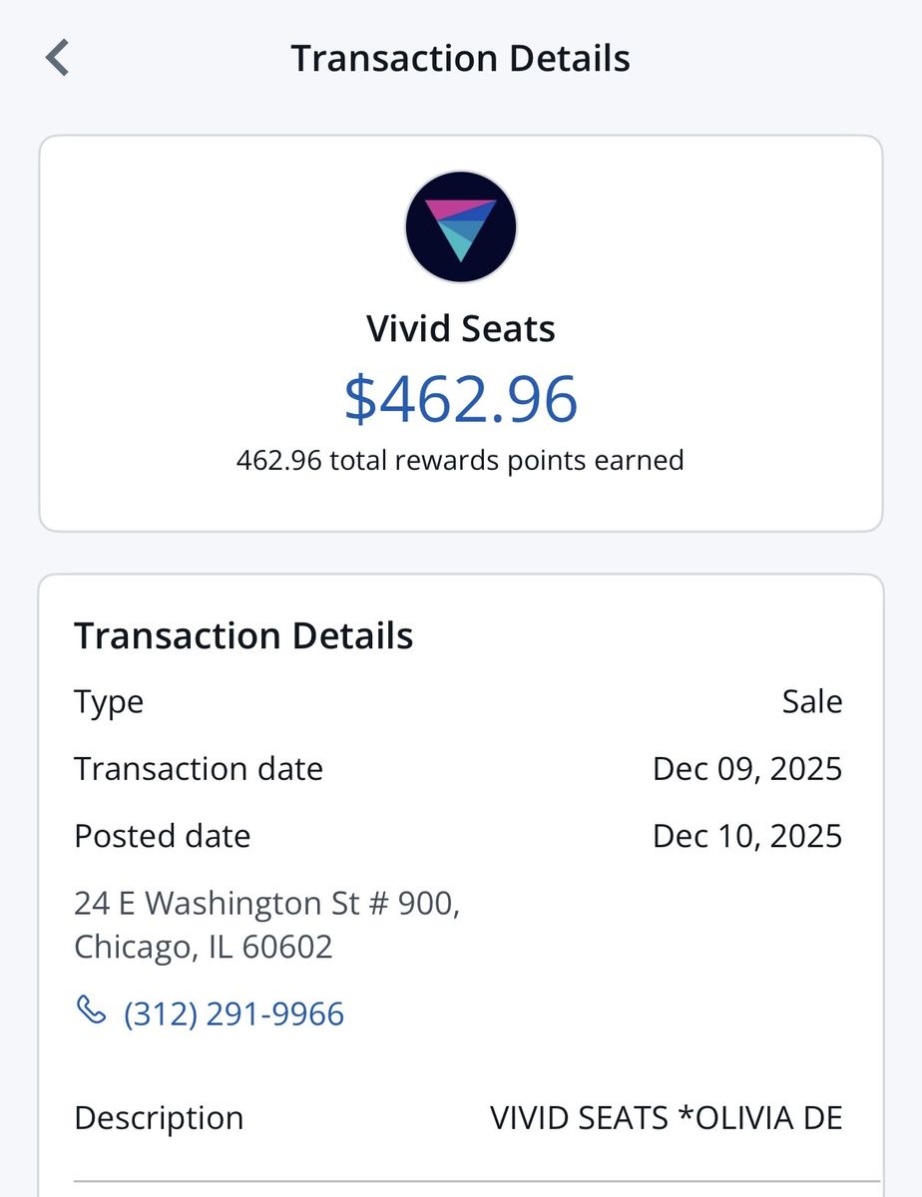This screenshot has width=922, height=1197.
Task: Tap the Transaction date label
Action: 199,769
